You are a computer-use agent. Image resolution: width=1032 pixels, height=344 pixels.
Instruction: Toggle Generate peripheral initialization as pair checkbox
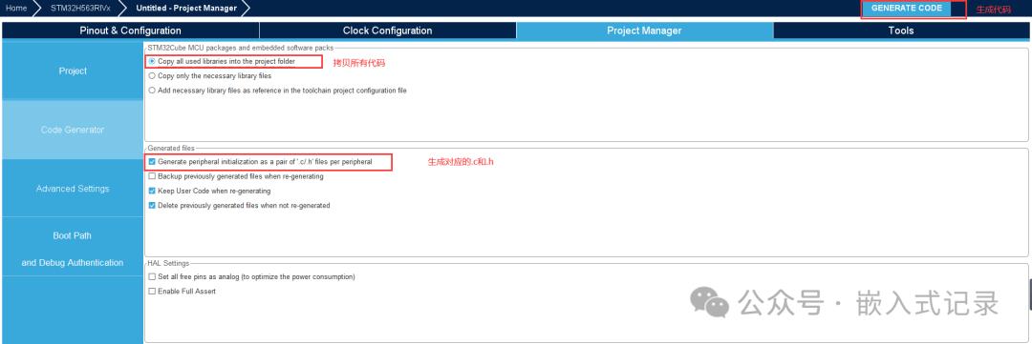[152, 161]
